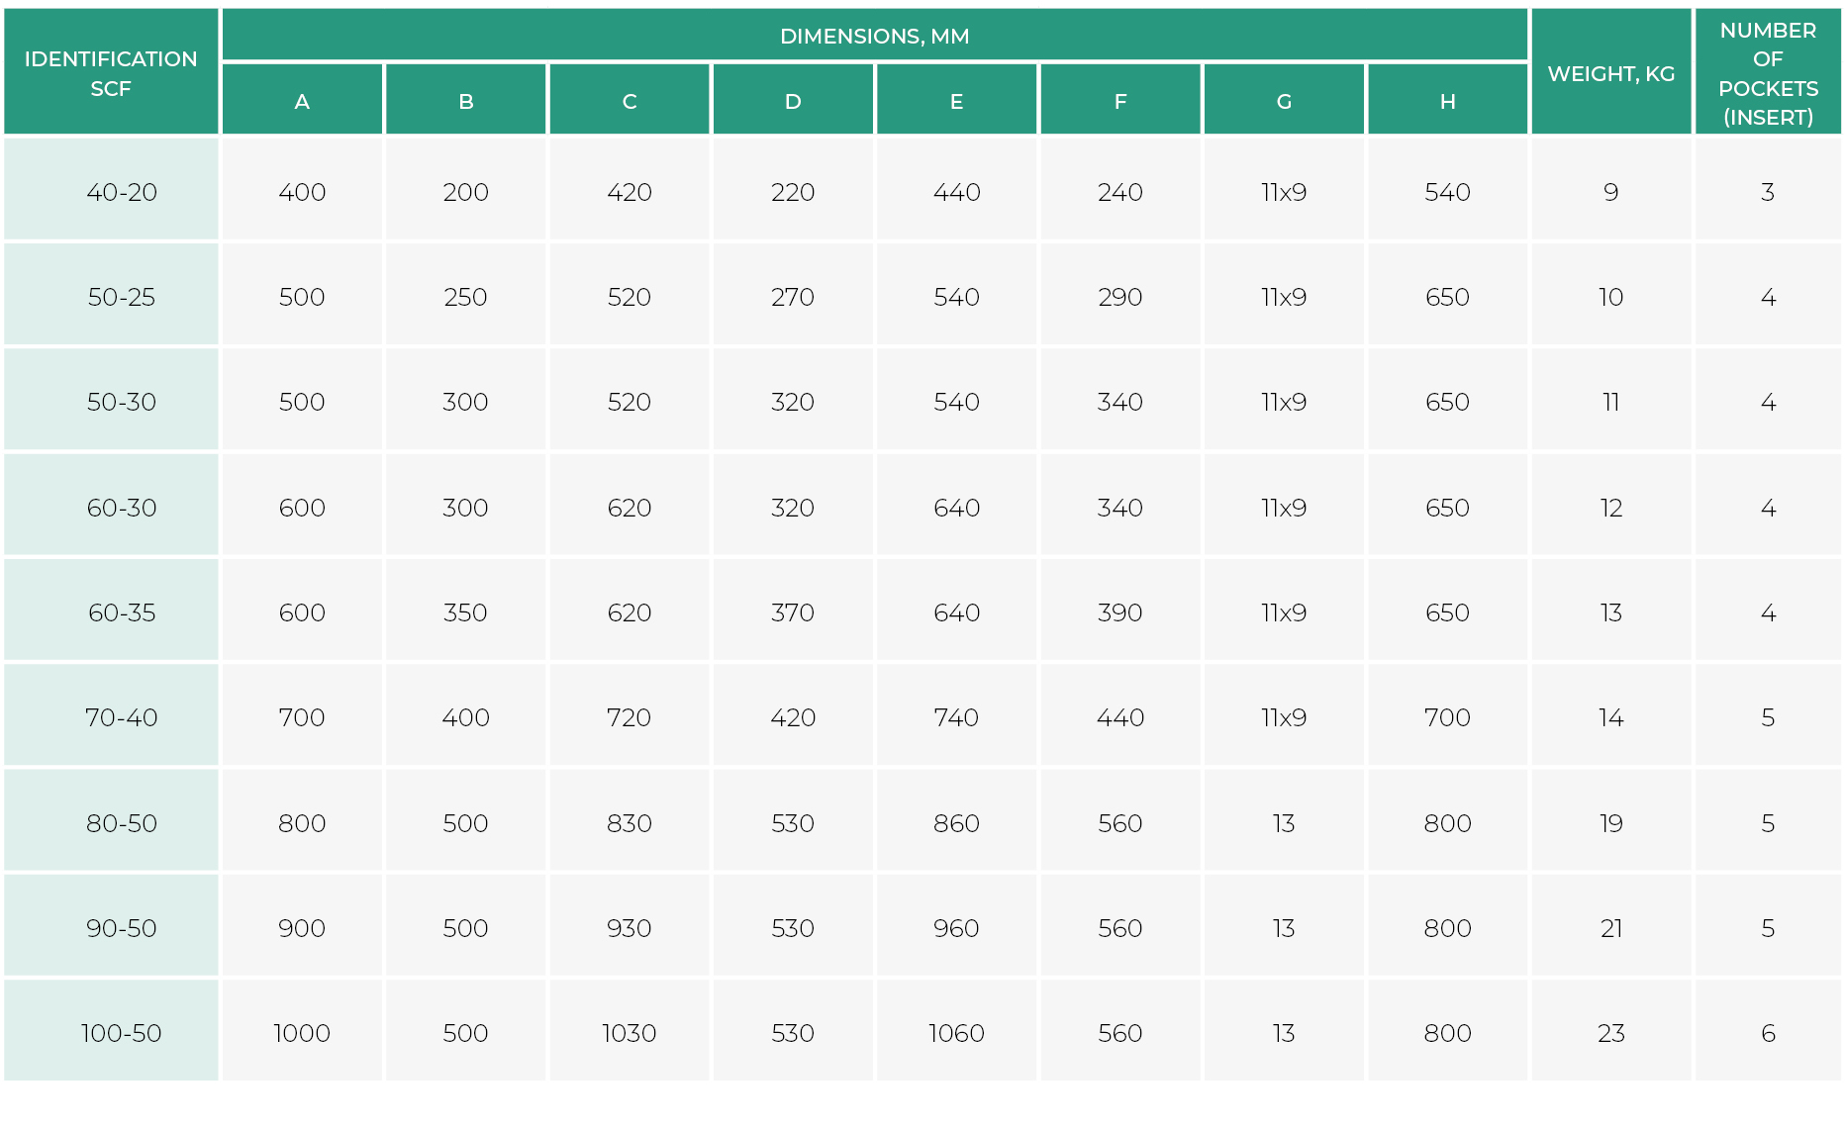Click column header H
The width and height of the screenshot is (1845, 1129).
pos(1447,101)
